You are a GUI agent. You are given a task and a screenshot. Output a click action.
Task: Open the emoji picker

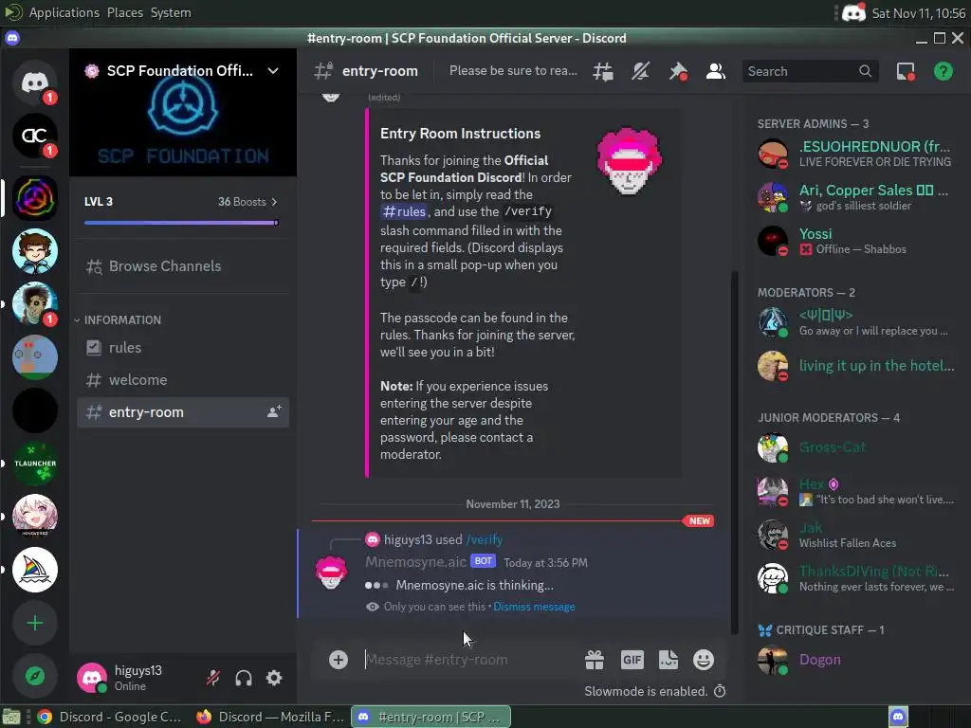coord(704,660)
